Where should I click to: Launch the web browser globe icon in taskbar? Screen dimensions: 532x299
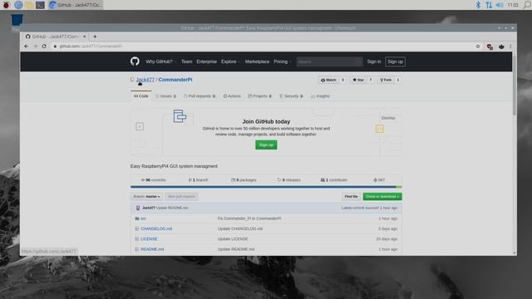tap(18, 5)
